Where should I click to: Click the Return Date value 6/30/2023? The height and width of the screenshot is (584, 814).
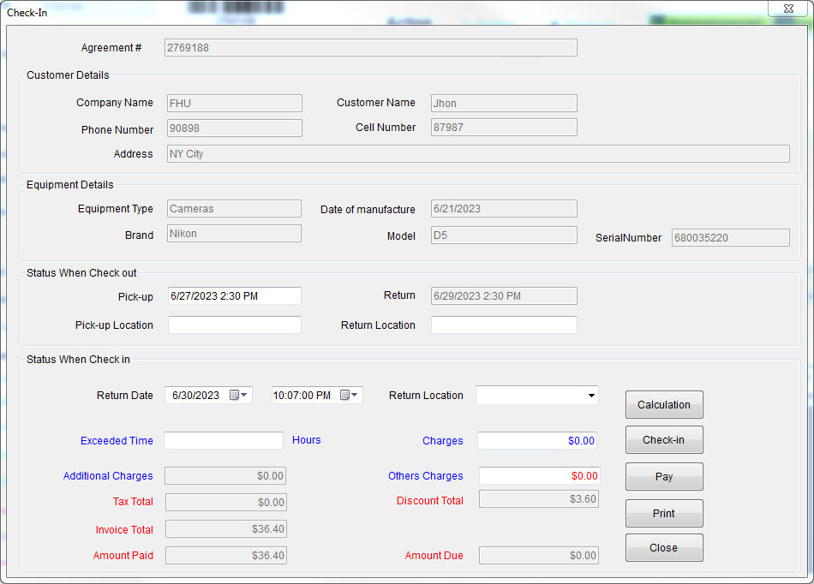pyautogui.click(x=195, y=396)
